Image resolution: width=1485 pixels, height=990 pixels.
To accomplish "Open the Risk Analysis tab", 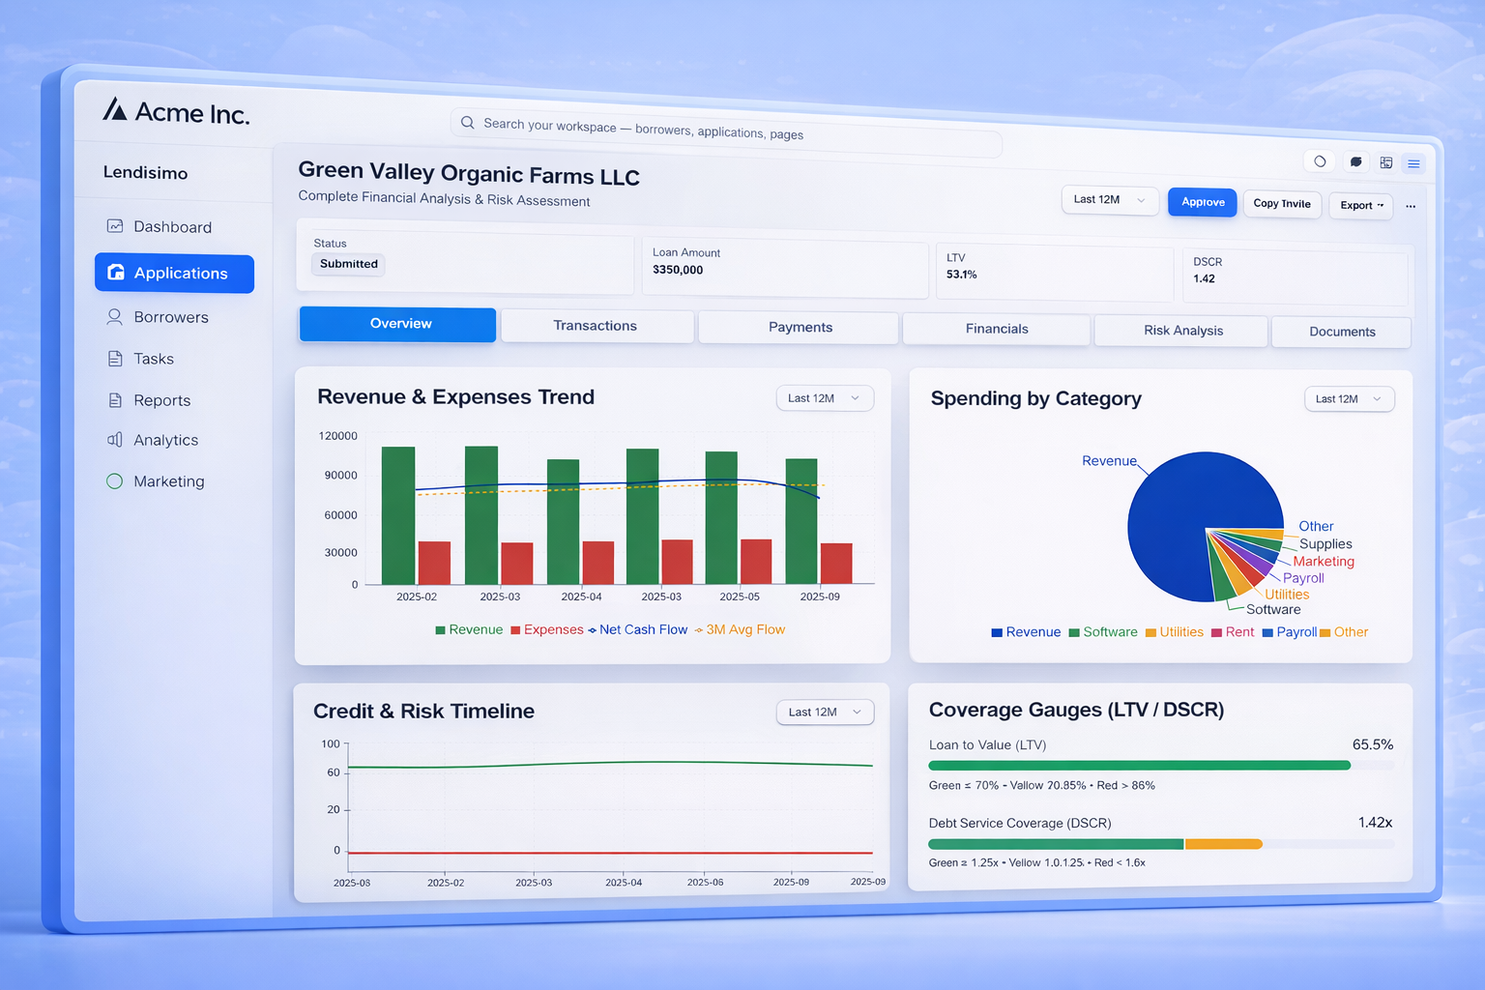I will [1181, 331].
